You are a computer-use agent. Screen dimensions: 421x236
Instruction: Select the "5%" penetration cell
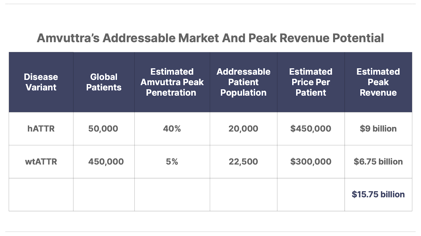point(172,162)
